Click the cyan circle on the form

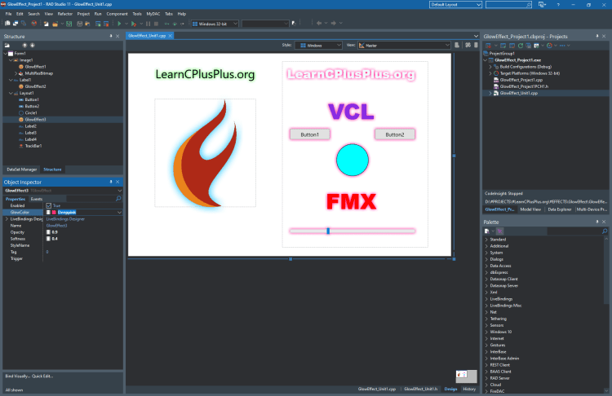point(352,160)
